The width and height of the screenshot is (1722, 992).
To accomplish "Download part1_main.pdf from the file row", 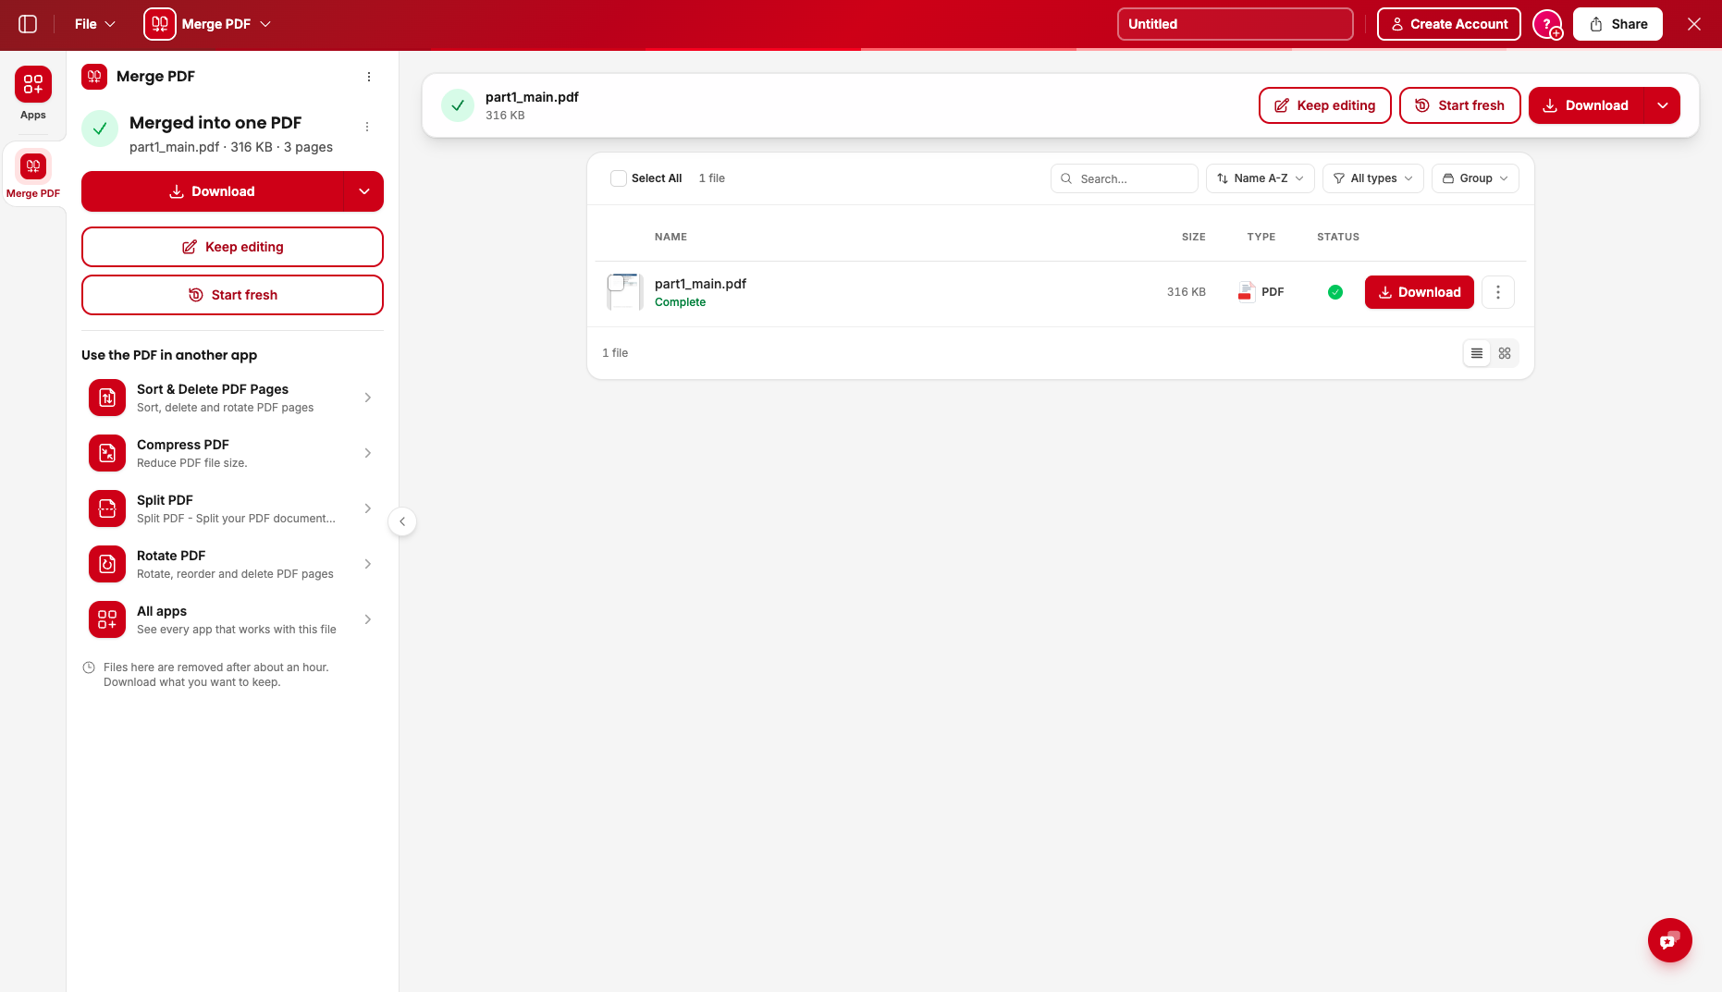I will [x=1420, y=292].
